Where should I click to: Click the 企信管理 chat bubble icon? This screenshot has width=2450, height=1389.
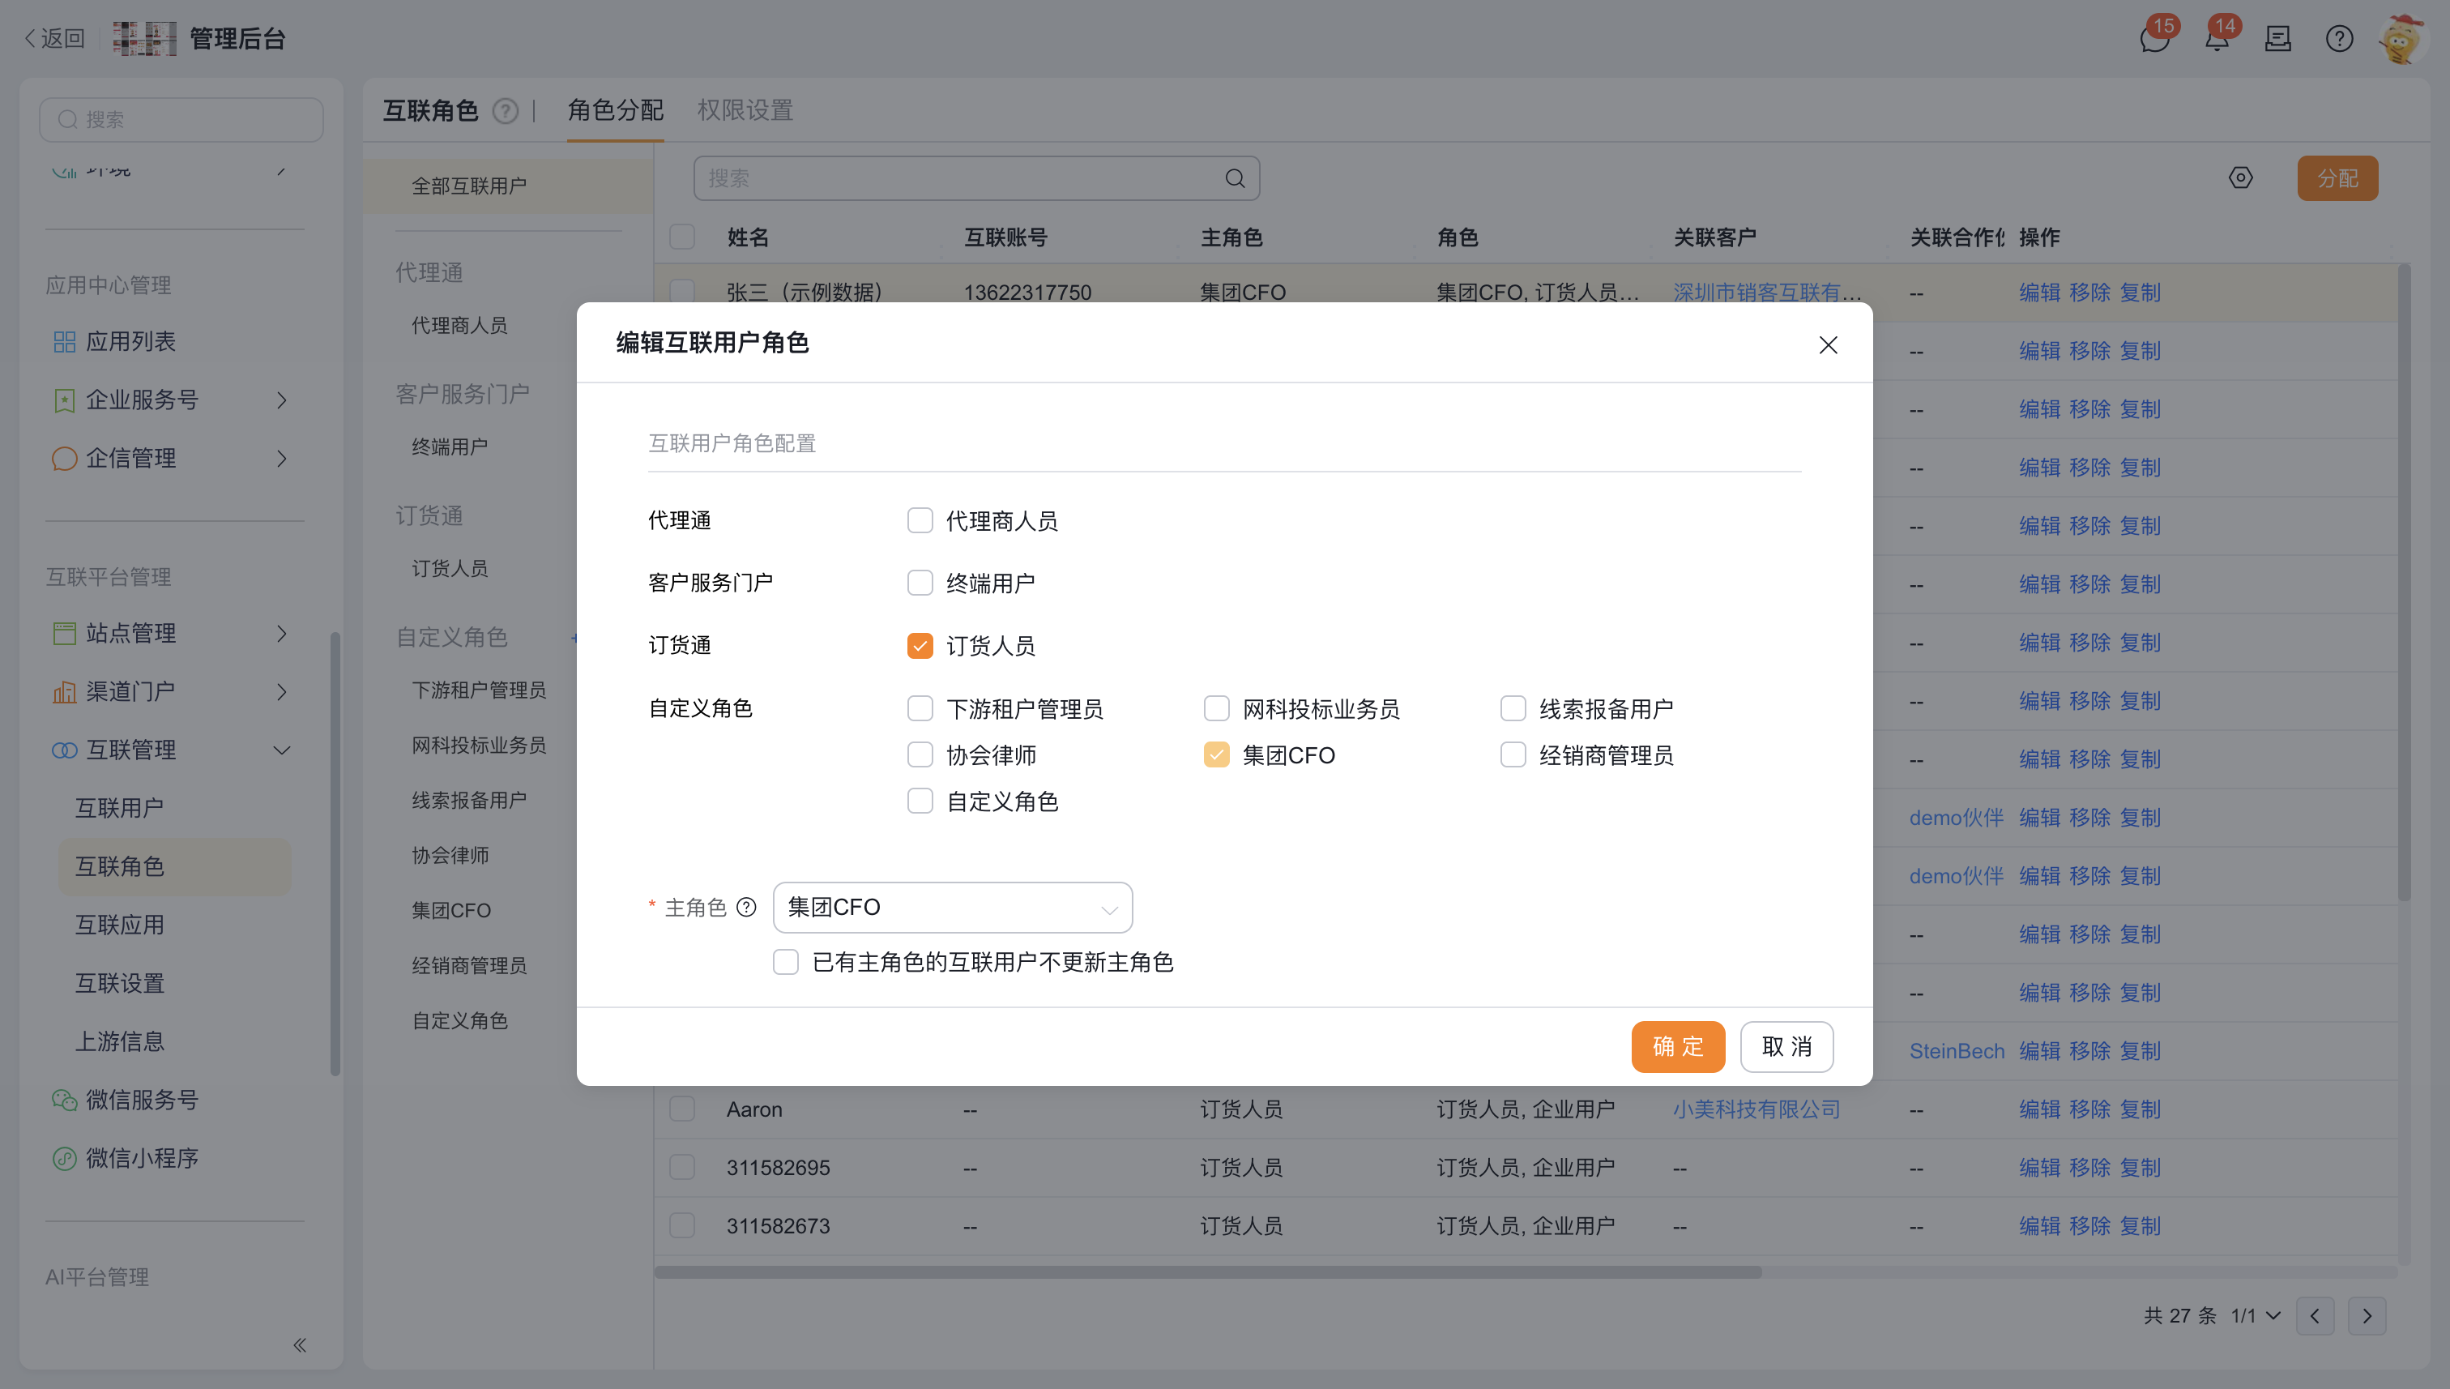64,458
